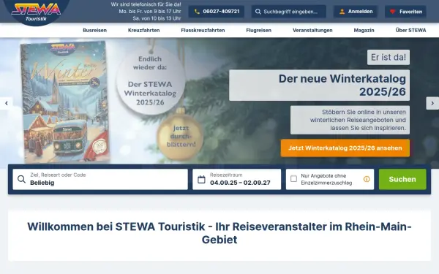The image size is (439, 274).
Task: Click the Er ist da! label
Action: (x=389, y=57)
